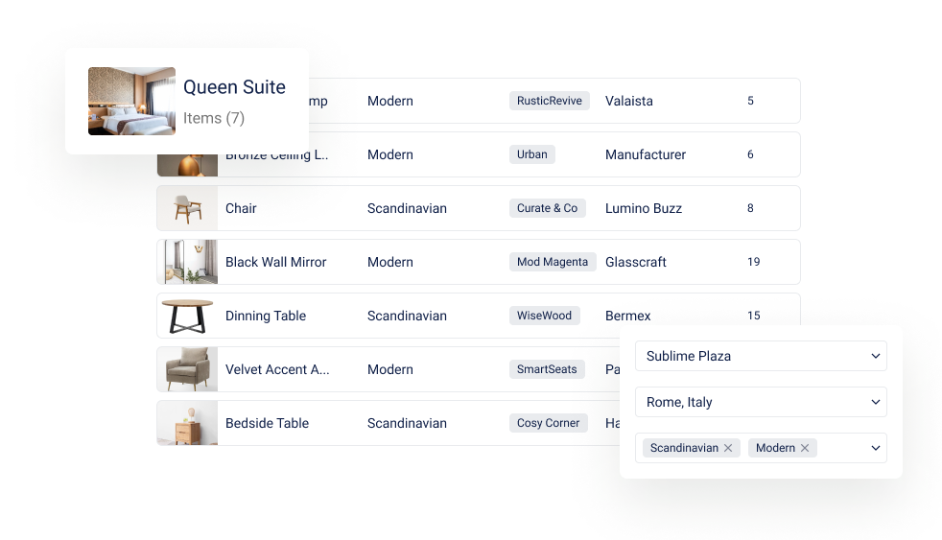This screenshot has width=942, height=540.
Task: Remove the Scandinavian filter tag
Action: pyautogui.click(x=727, y=448)
